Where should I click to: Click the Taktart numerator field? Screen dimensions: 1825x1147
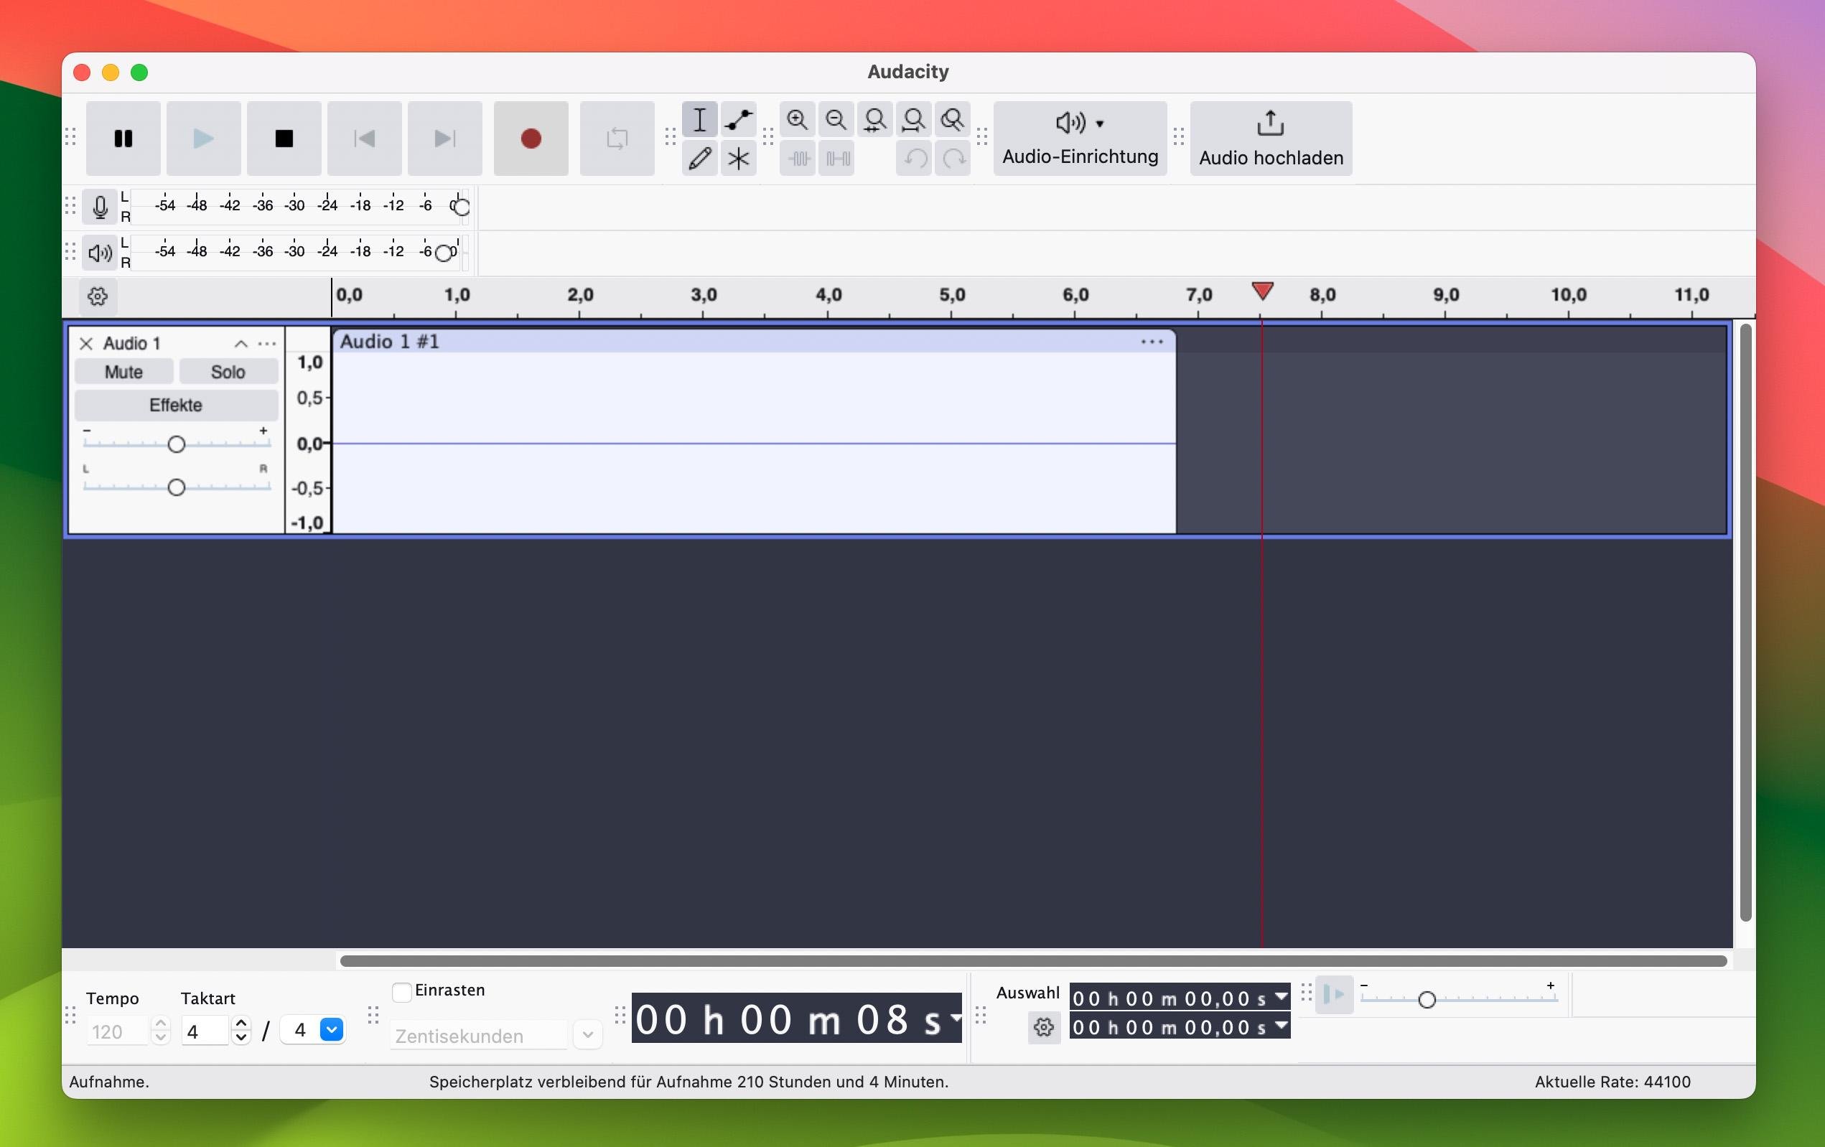(204, 1031)
